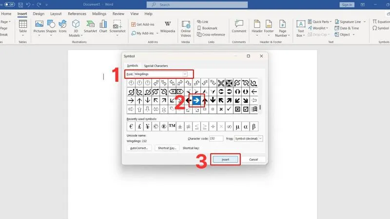This screenshot has height=219, width=390.
Task: Open the Design ribbon tab
Action: (39, 14)
